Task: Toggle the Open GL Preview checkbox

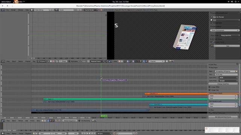Action: 211,17
